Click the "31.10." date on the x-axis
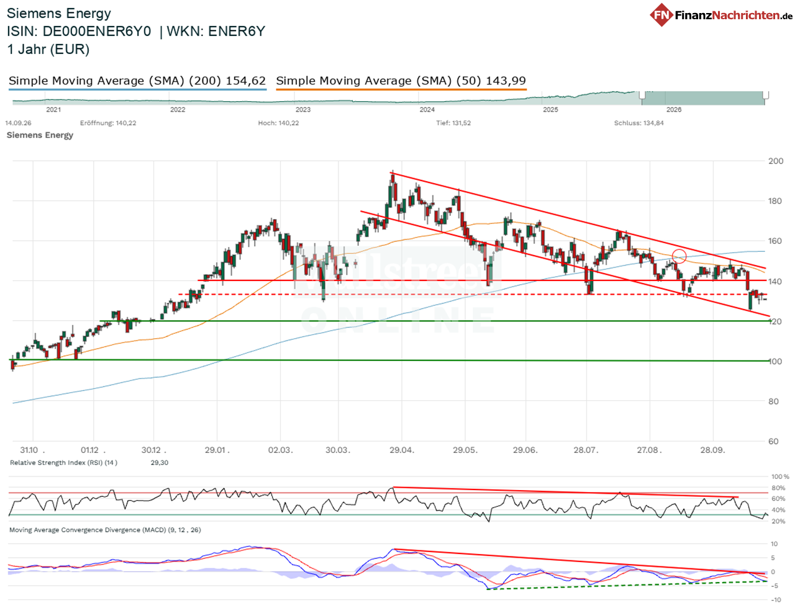The image size is (795, 608). tap(32, 450)
